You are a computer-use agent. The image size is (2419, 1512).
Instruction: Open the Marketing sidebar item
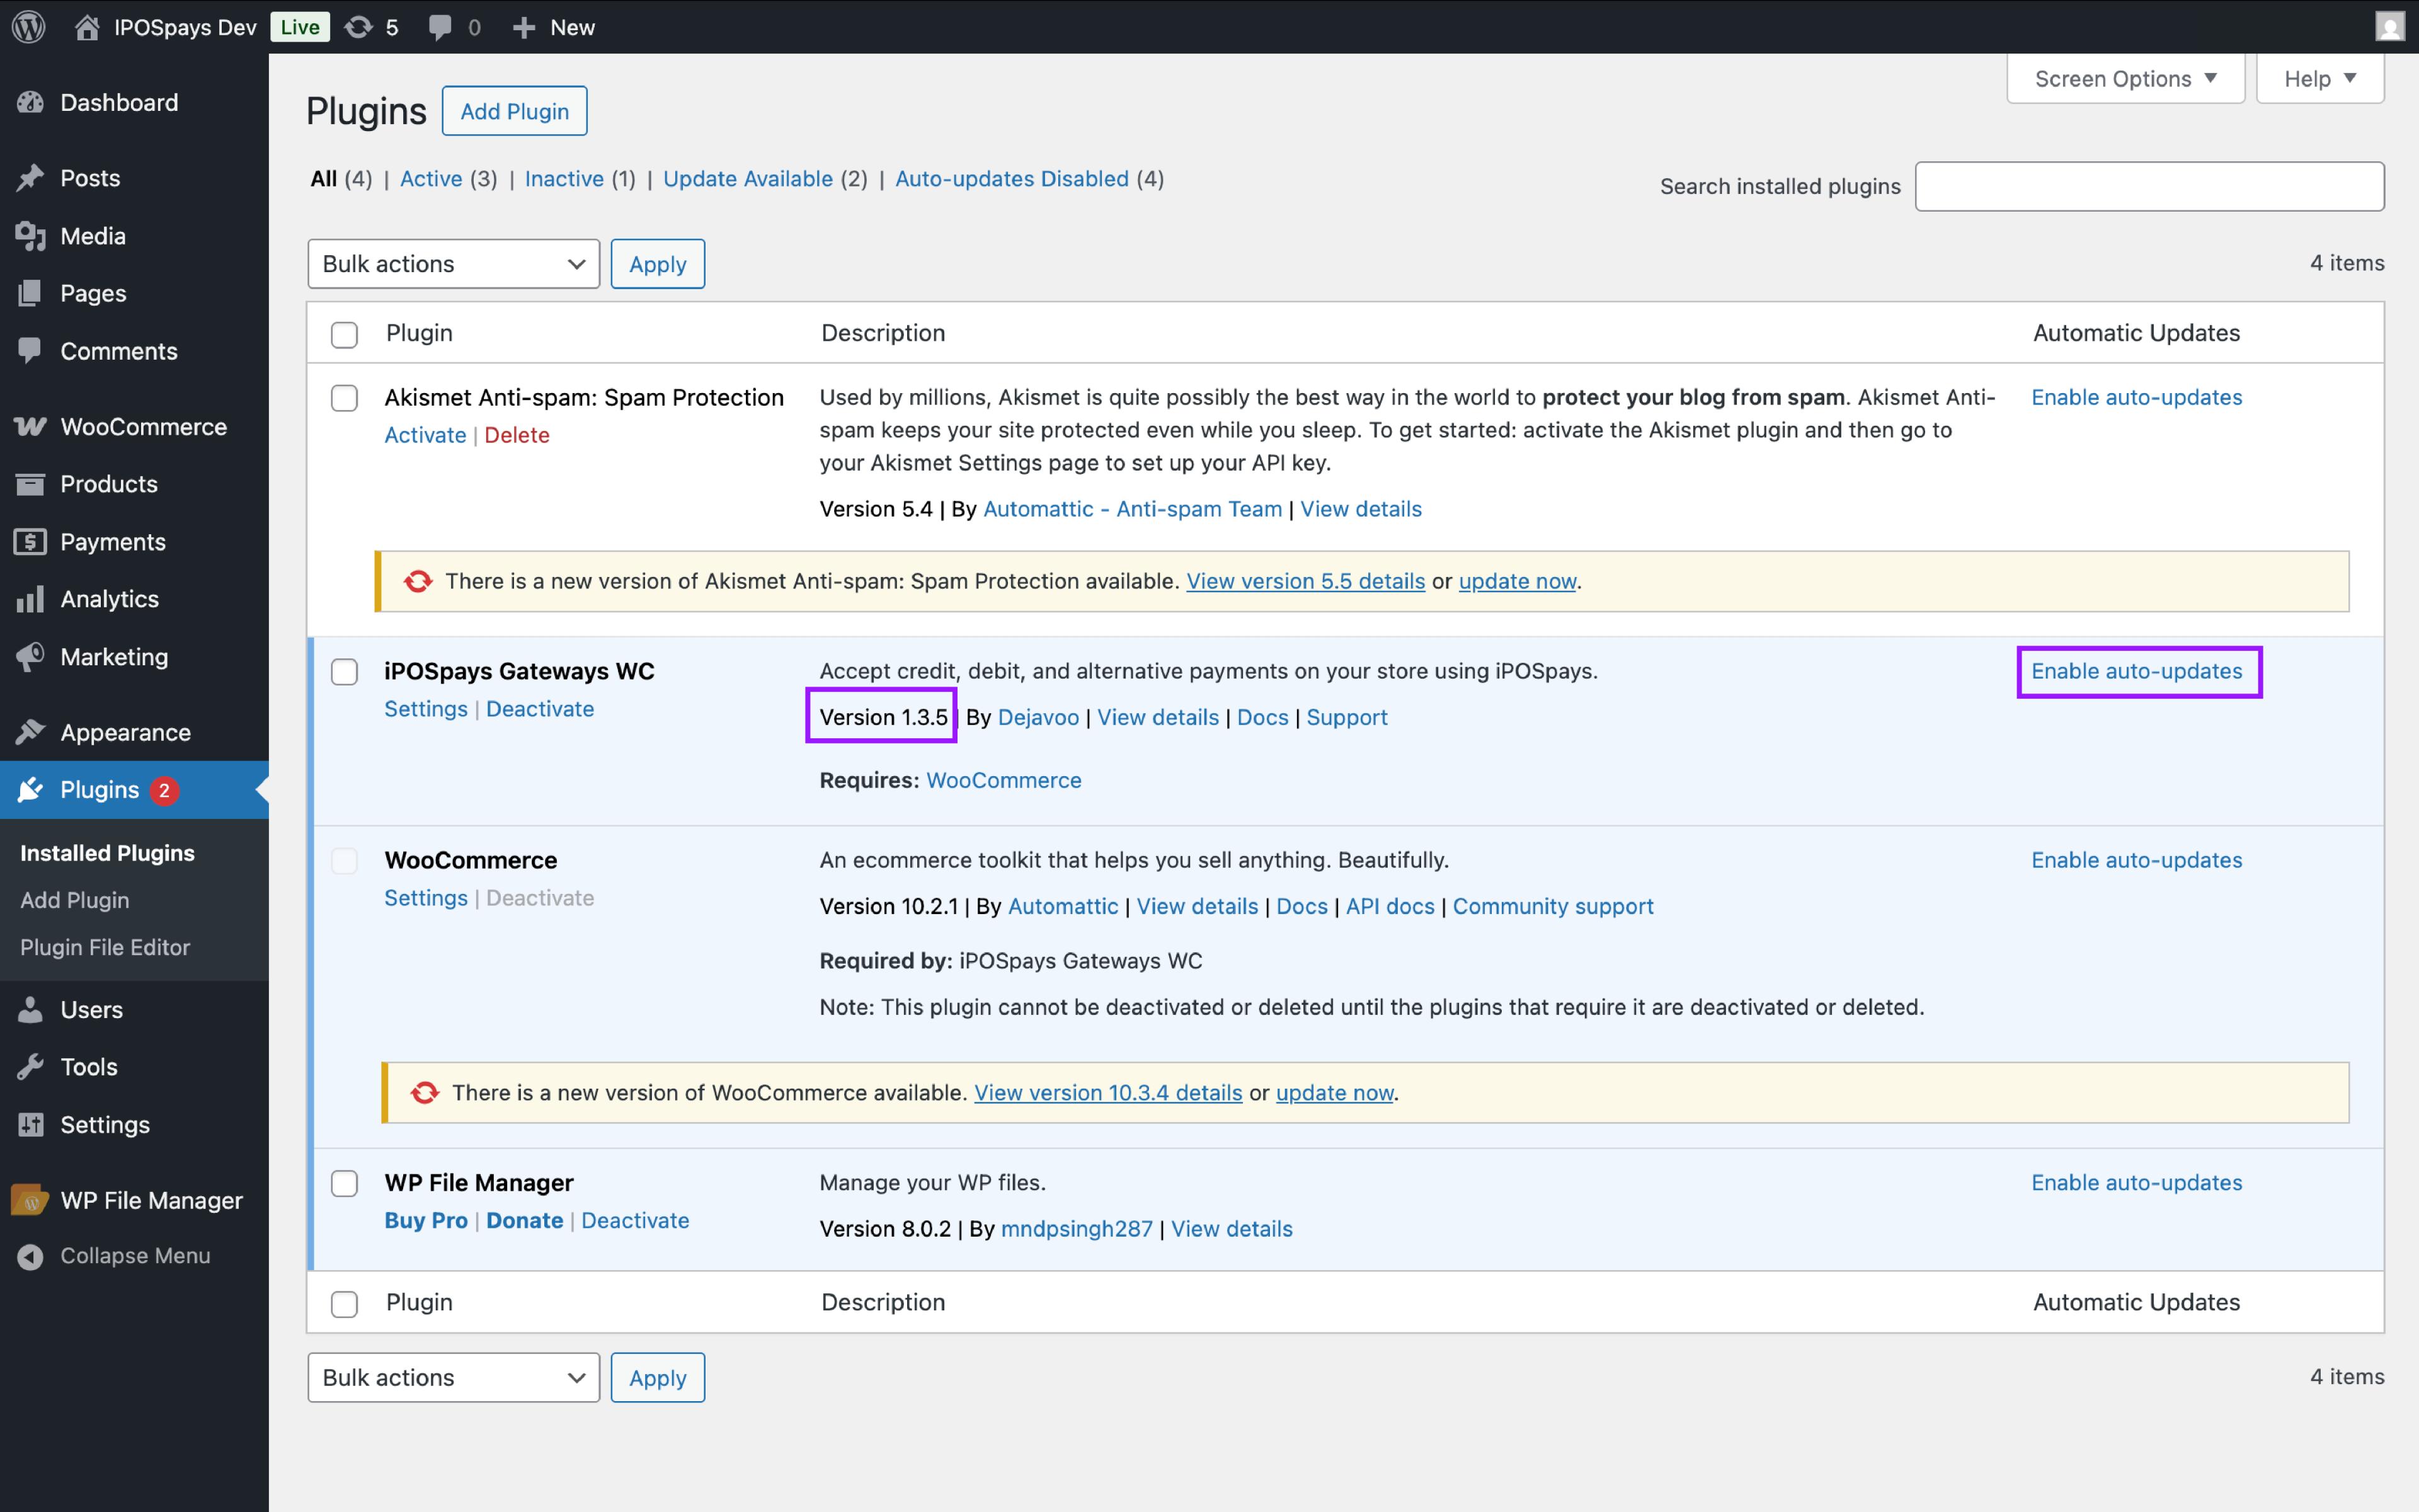click(114, 657)
